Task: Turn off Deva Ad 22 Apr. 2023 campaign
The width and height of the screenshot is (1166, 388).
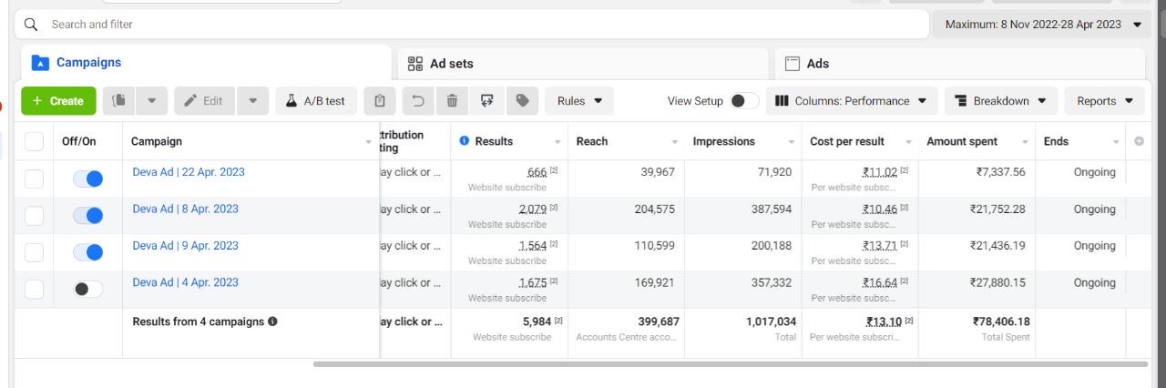Action: 87,179
